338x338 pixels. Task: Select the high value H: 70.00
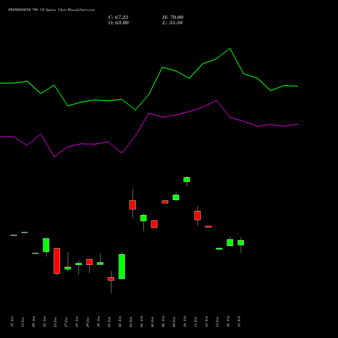(173, 18)
